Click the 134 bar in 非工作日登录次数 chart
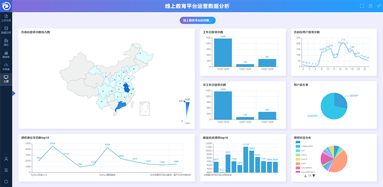This screenshot has height=187, width=383. tap(245, 118)
